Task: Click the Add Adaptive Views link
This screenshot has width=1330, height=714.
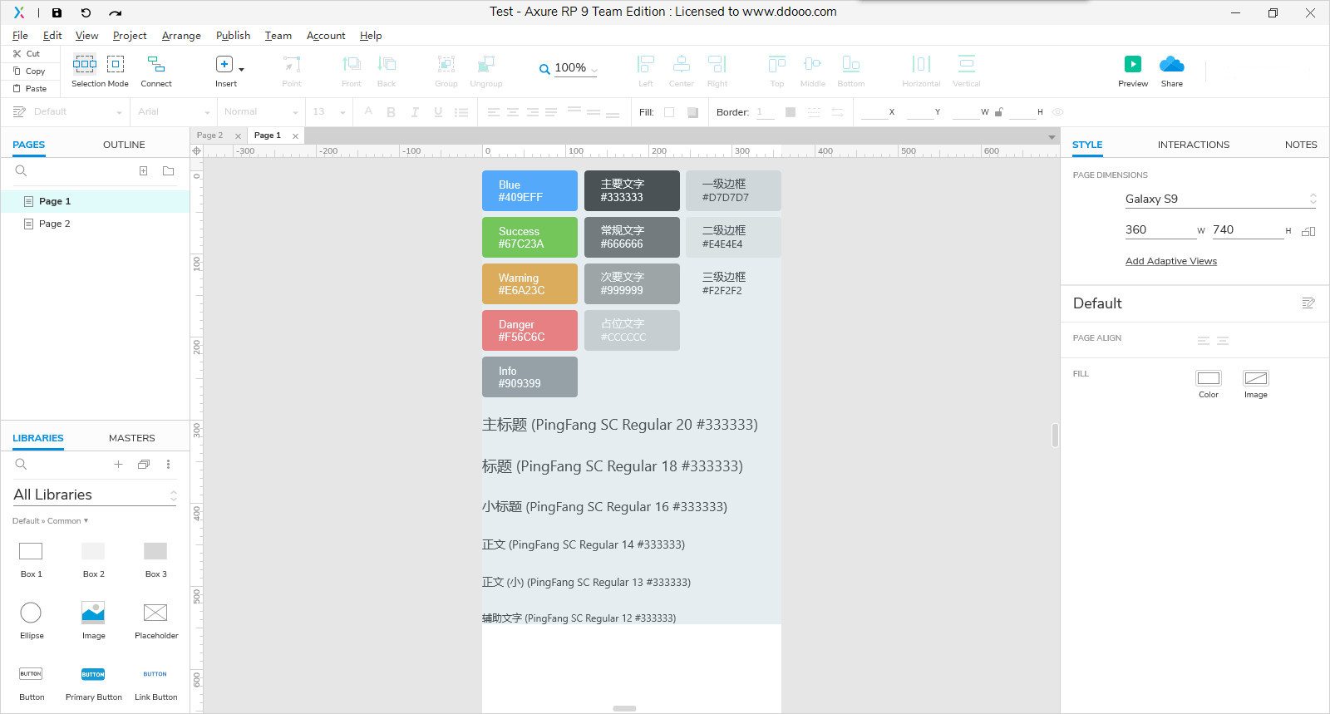Action: [x=1170, y=261]
